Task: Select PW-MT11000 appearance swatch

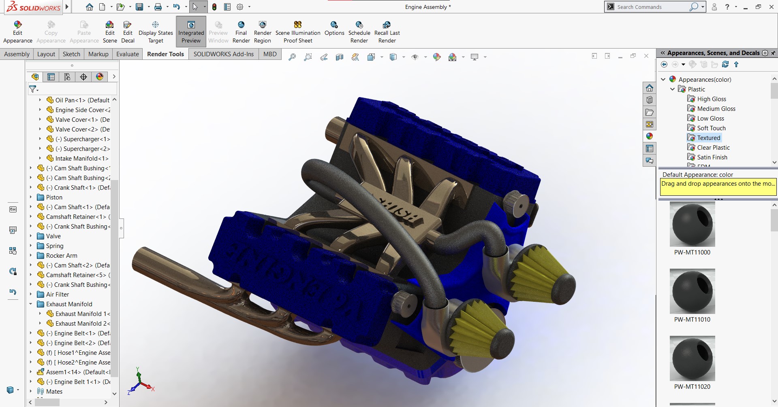Action: click(692, 225)
